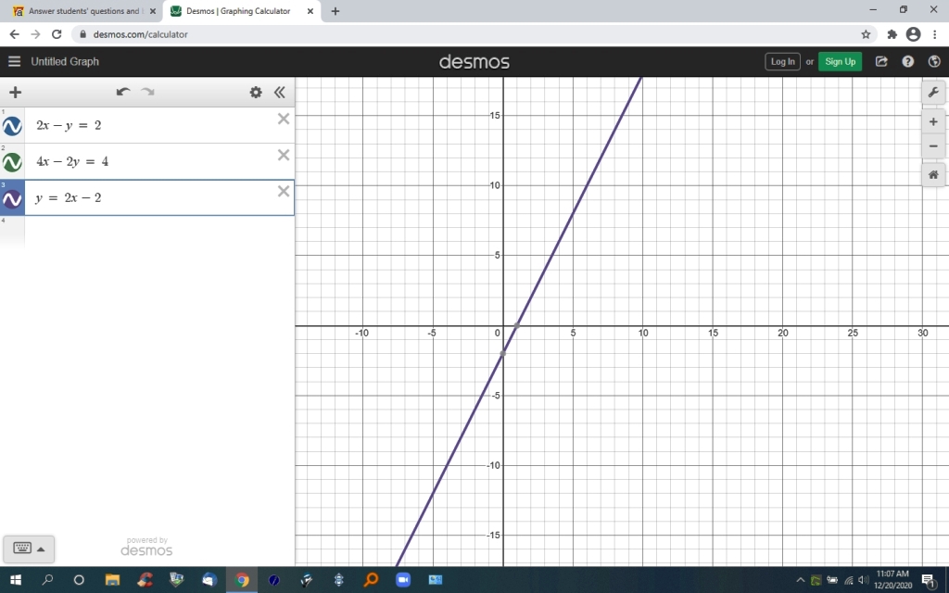Screen dimensions: 949x593
Task: Click the green Sign Up button
Action: click(840, 62)
